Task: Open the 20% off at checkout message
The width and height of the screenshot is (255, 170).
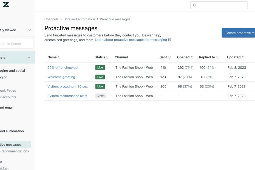Action: click(63, 67)
